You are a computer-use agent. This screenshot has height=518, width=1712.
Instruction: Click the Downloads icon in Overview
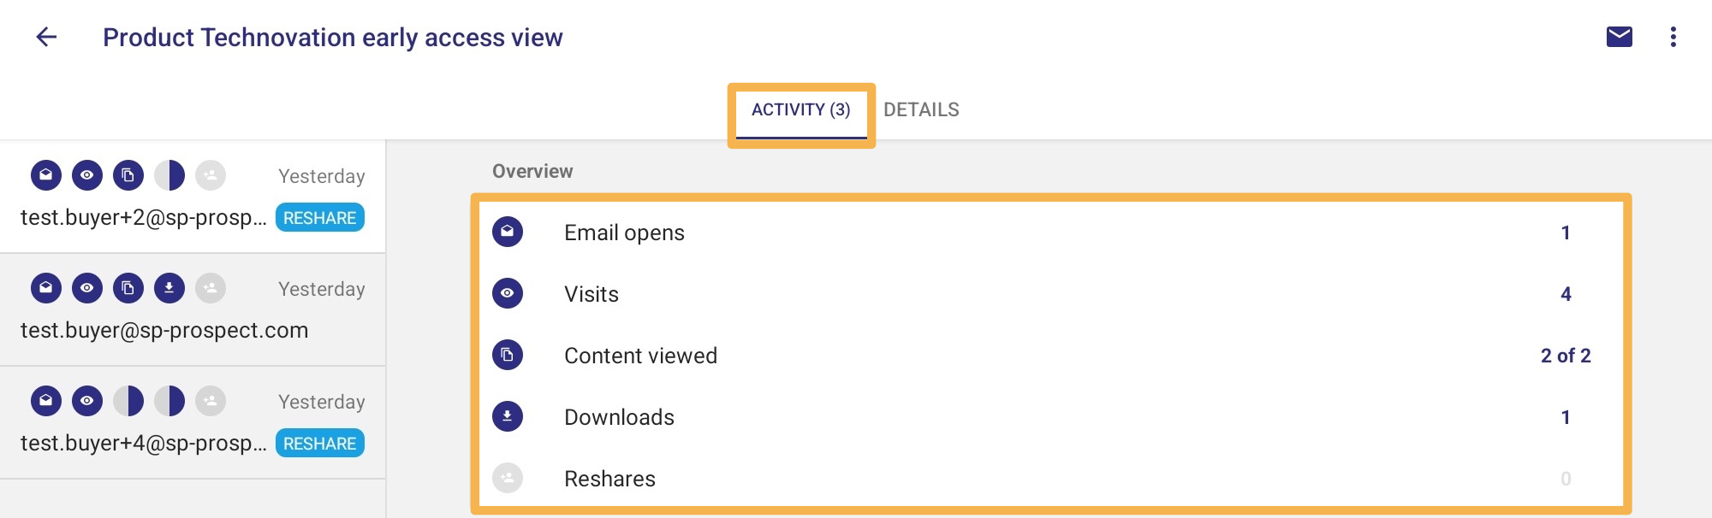pyautogui.click(x=508, y=416)
